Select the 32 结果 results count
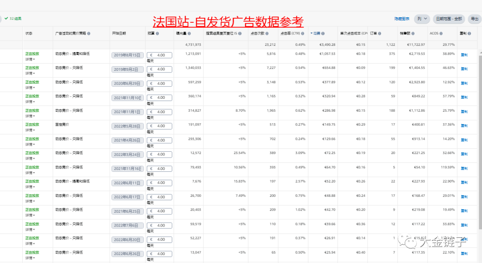 point(15,19)
